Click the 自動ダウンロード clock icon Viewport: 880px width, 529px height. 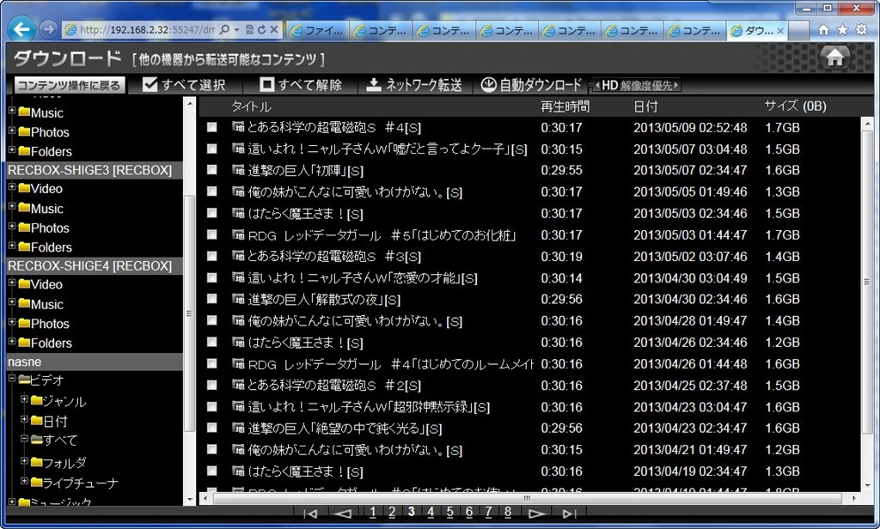coord(489,85)
